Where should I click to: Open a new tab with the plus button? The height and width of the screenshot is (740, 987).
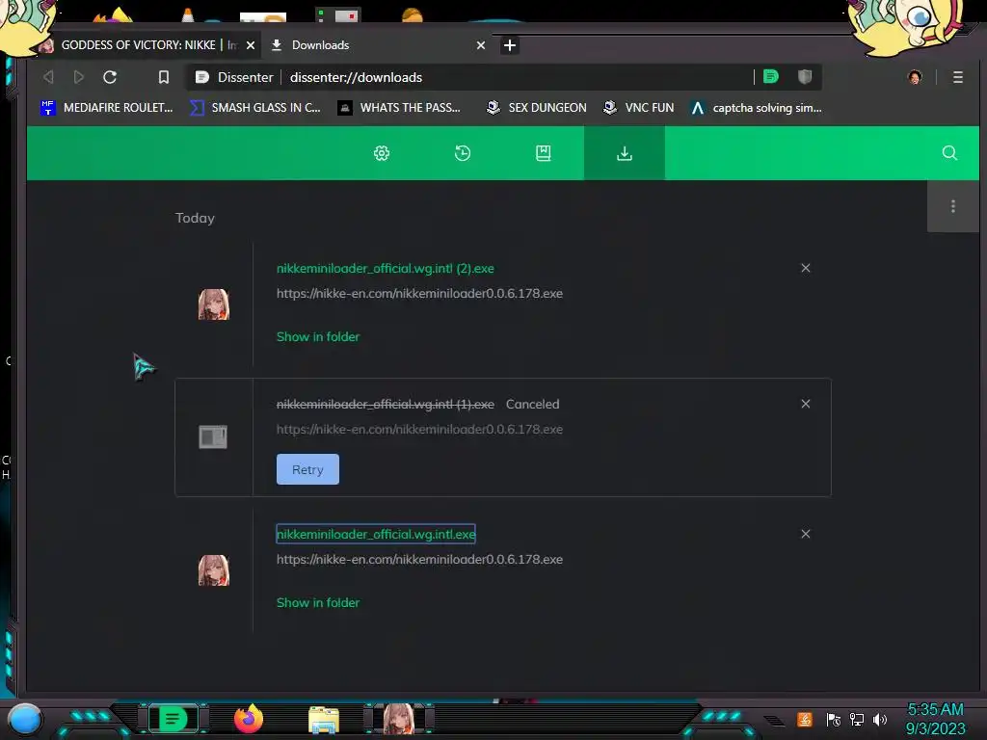tap(510, 45)
